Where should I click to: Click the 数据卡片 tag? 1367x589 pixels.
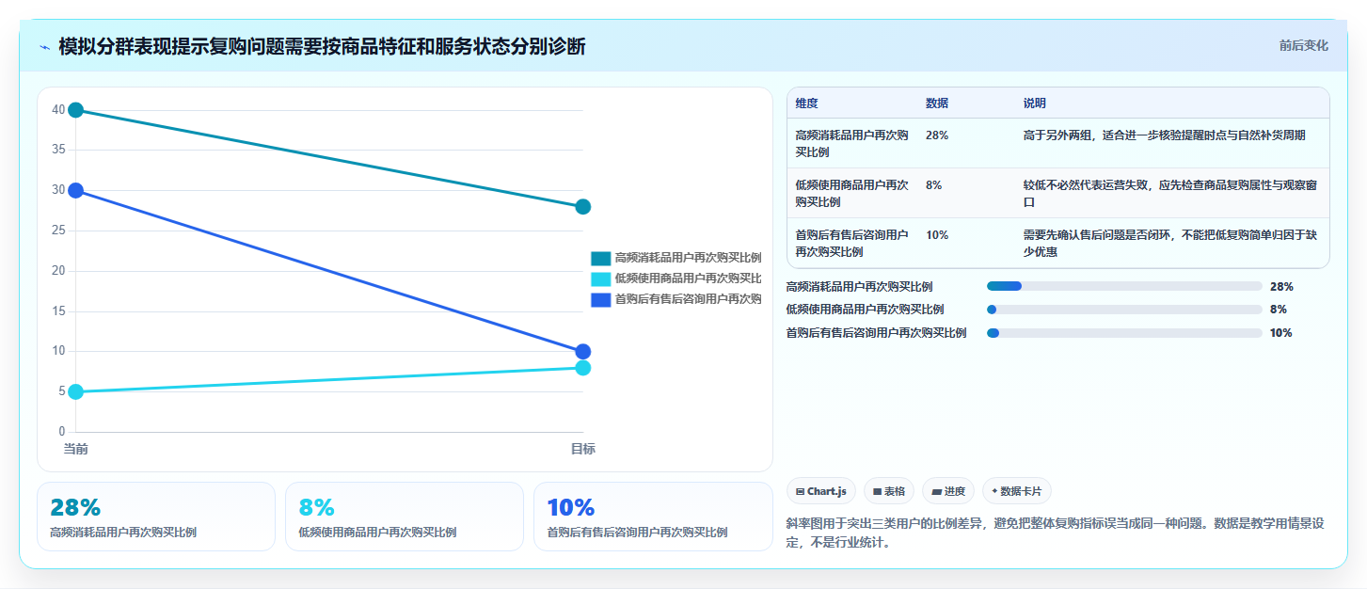pyautogui.click(x=1017, y=491)
